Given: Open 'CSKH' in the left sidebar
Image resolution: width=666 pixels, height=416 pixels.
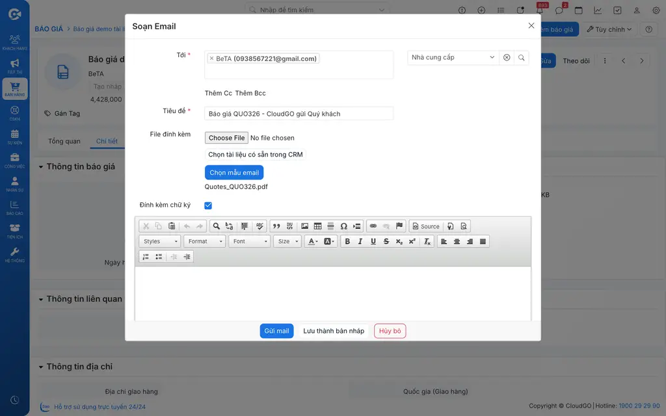Looking at the screenshot, I should (x=15, y=113).
